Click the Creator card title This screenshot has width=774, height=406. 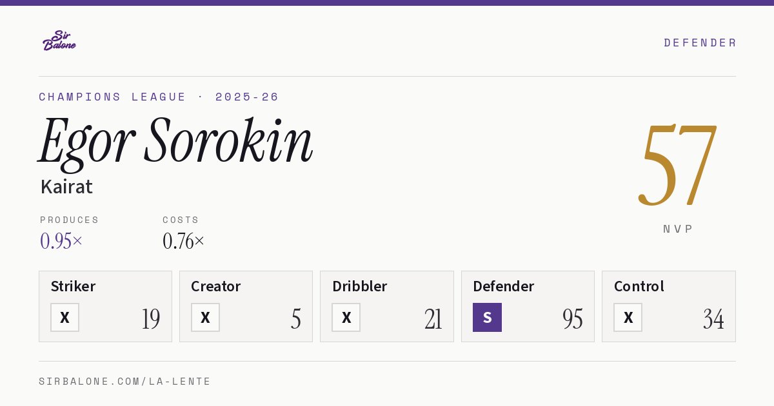point(216,286)
